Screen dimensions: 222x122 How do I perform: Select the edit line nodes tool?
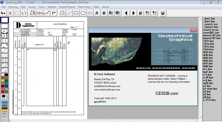click(x=47, y=13)
